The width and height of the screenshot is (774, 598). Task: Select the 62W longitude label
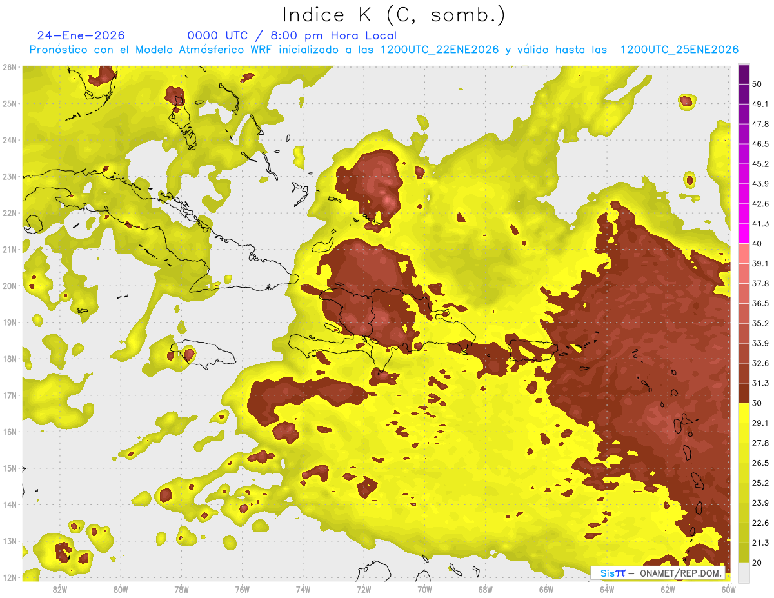[x=668, y=590]
